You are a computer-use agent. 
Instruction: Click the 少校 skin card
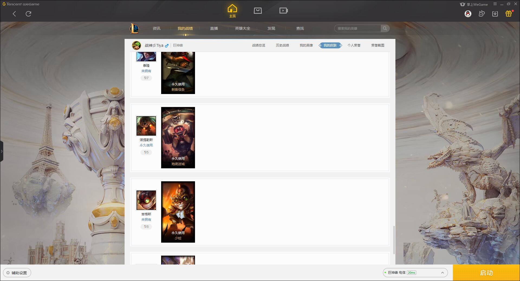click(x=178, y=212)
